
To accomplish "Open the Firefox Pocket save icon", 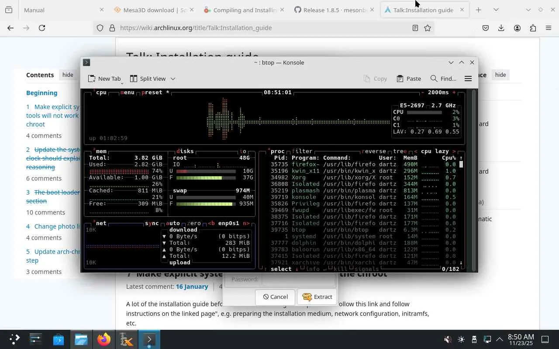I will 486,28.
